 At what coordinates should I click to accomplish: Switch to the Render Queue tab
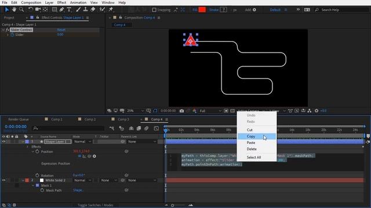[x=18, y=120]
